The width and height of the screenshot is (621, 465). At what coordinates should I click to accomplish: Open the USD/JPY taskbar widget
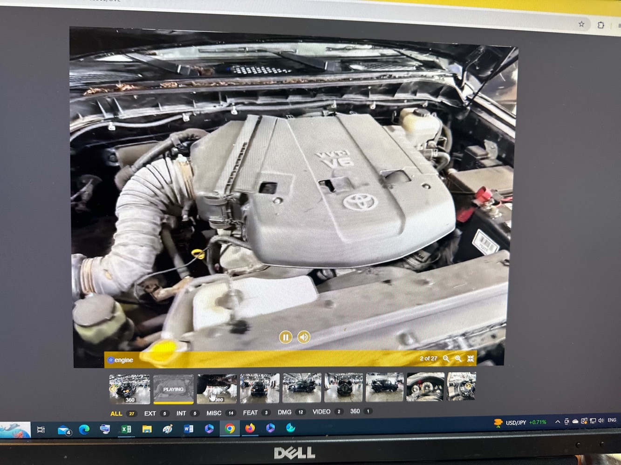(520, 423)
